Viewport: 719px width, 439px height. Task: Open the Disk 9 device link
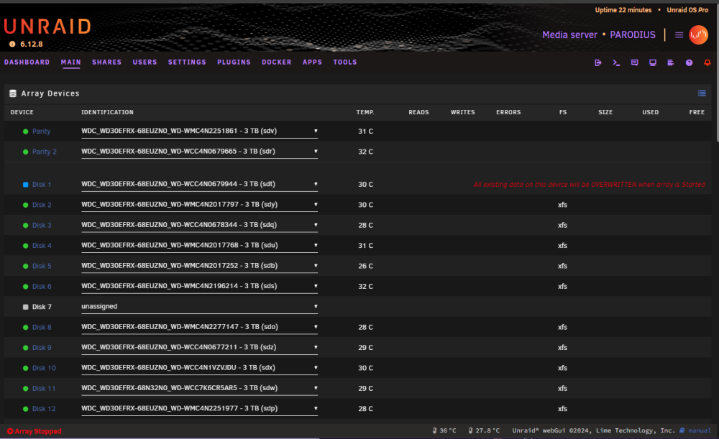point(42,348)
